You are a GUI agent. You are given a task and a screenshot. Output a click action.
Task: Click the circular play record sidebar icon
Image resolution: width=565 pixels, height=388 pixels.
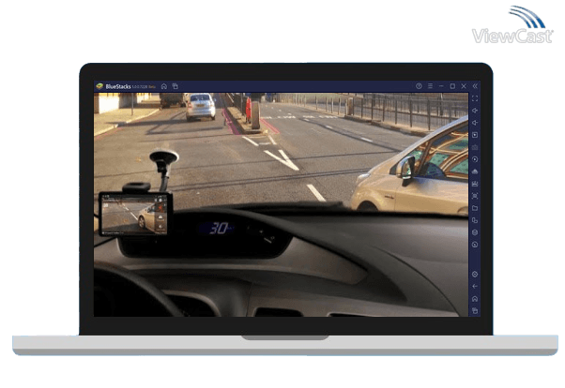(475, 159)
